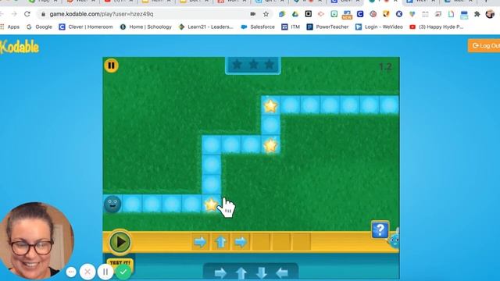Open the question mark help button
Image resolution: width=500 pixels, height=281 pixels.
380,229
